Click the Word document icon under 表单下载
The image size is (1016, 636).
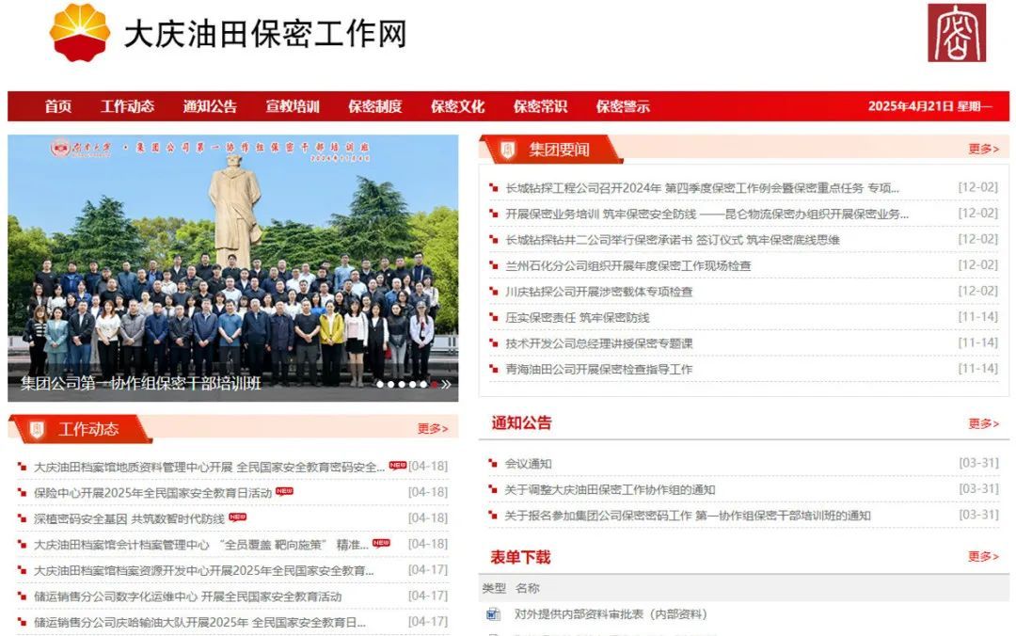coord(494,614)
